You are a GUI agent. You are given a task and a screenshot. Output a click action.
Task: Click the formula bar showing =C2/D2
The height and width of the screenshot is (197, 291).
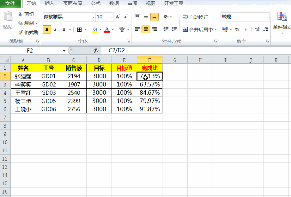[x=196, y=50]
